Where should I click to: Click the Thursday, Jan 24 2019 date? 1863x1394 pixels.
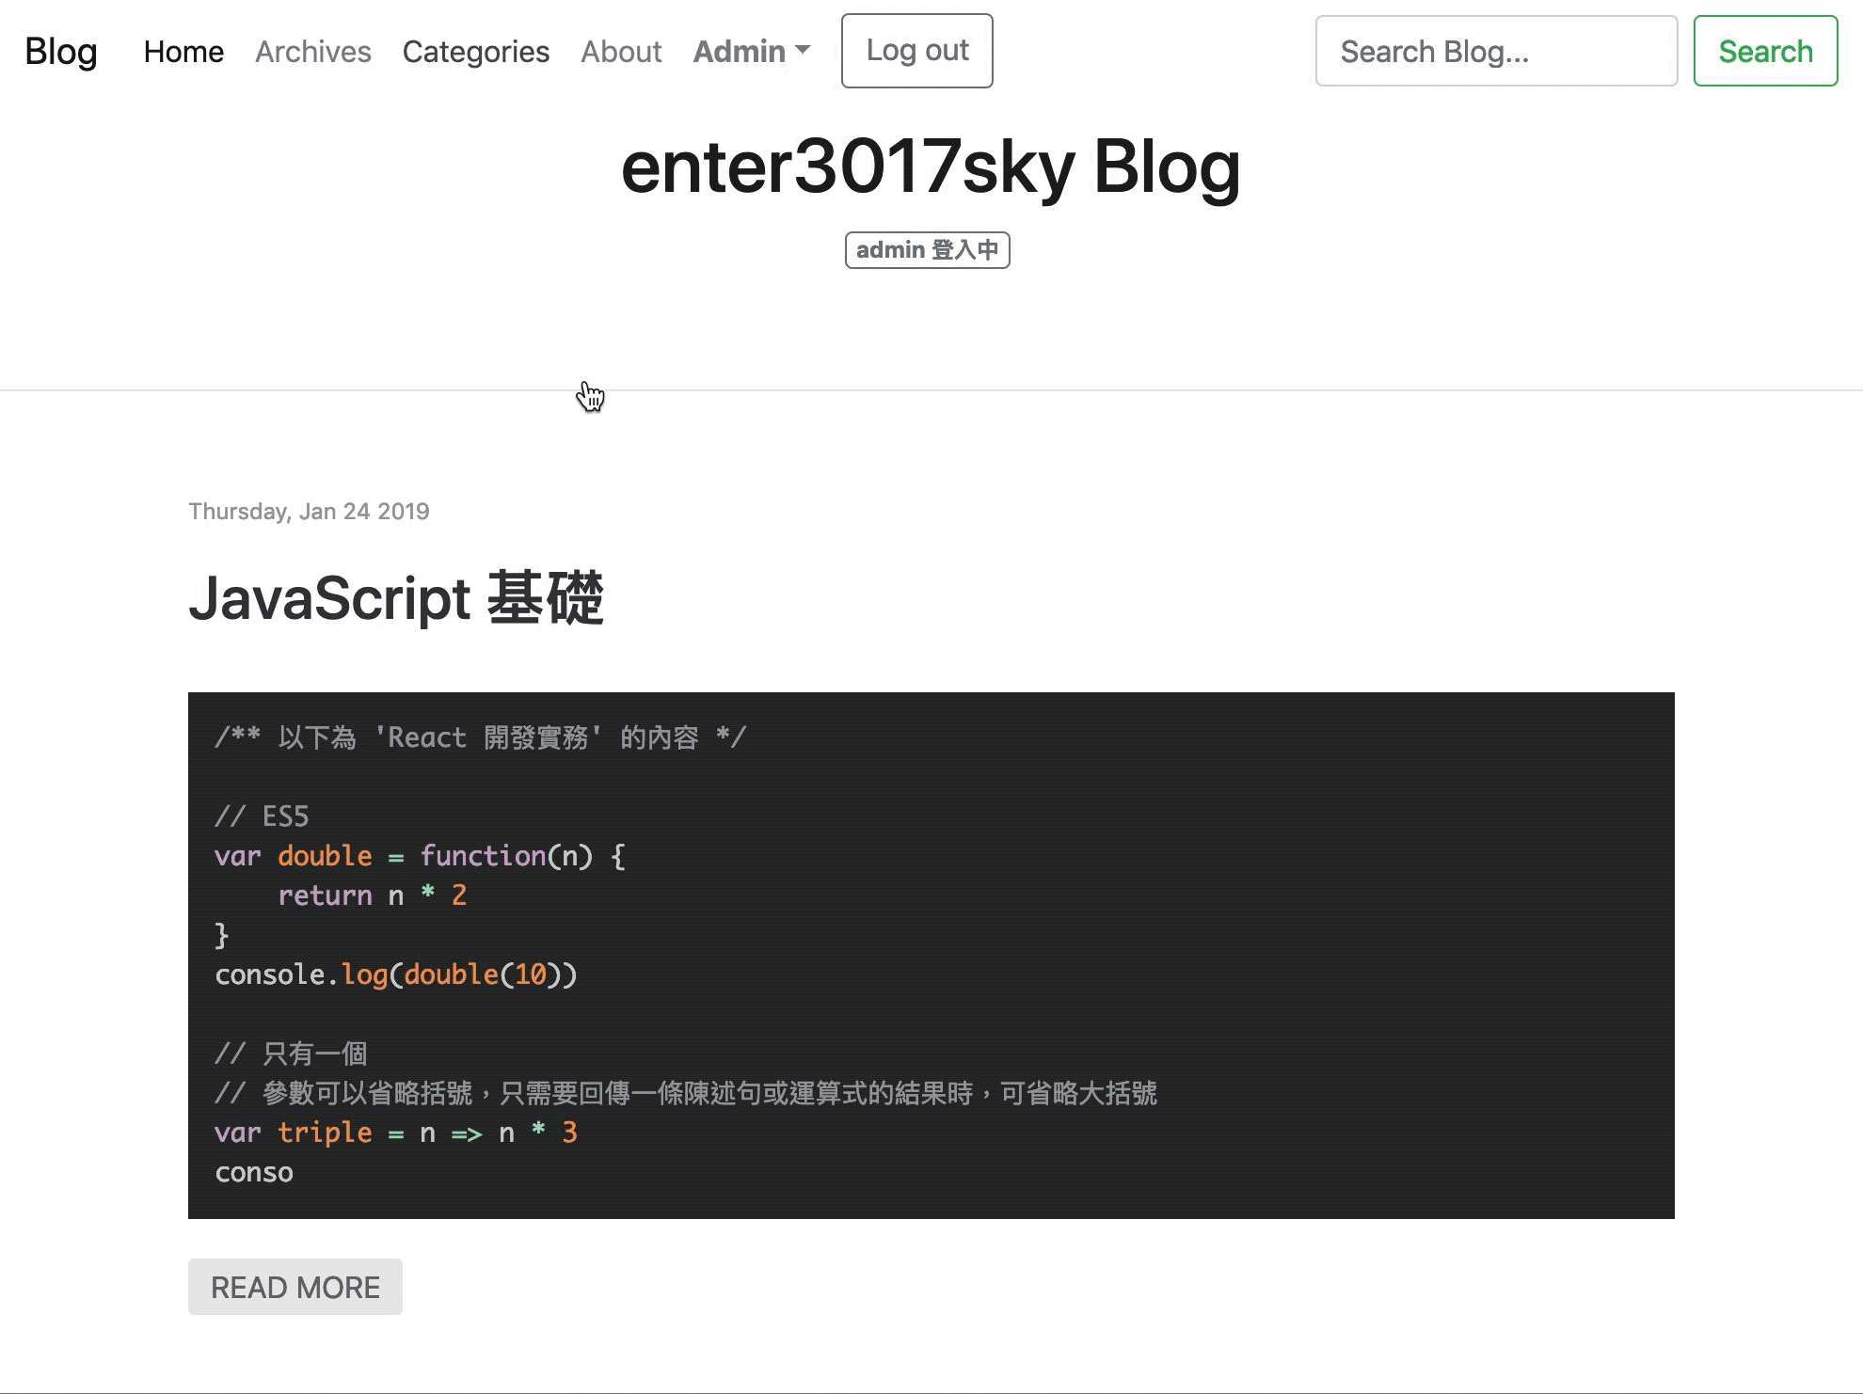tap(309, 512)
